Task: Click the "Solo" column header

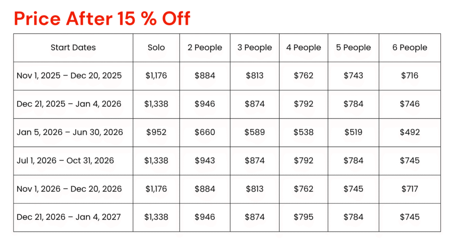Action: (156, 48)
